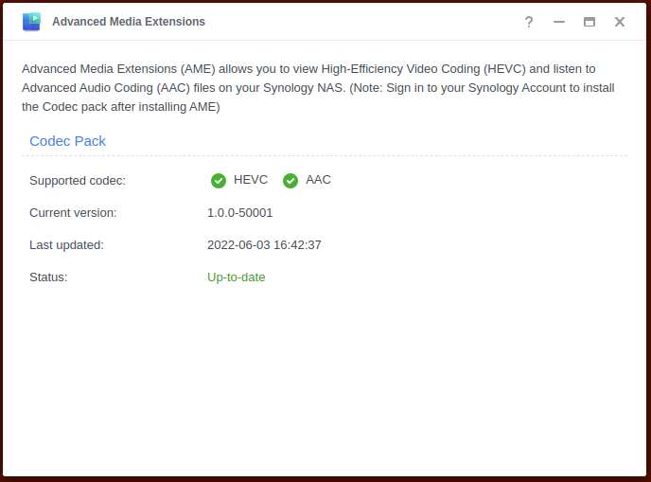Minimize the Advanced Media Extensions window
This screenshot has width=651, height=482.
coord(559,22)
